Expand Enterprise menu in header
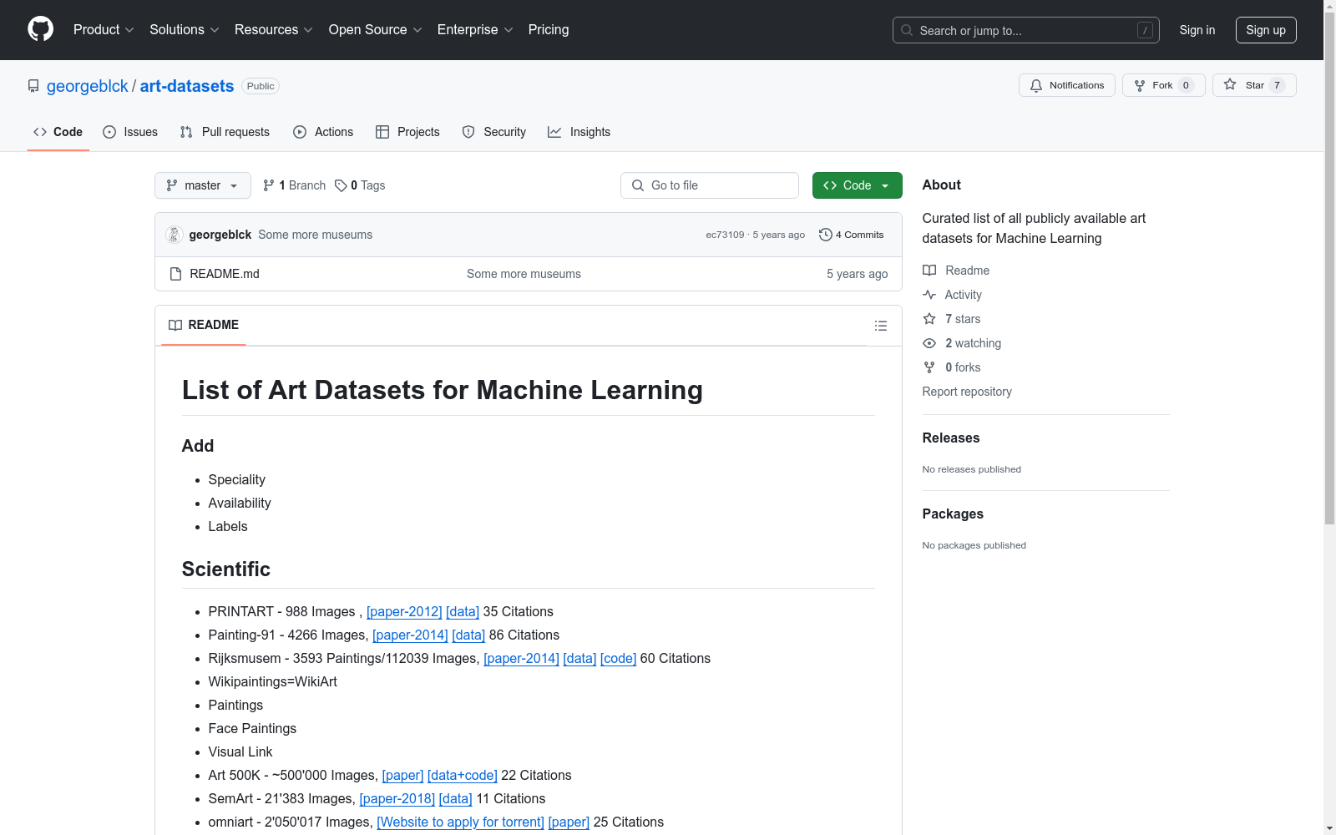Image resolution: width=1336 pixels, height=835 pixels. tap(475, 29)
